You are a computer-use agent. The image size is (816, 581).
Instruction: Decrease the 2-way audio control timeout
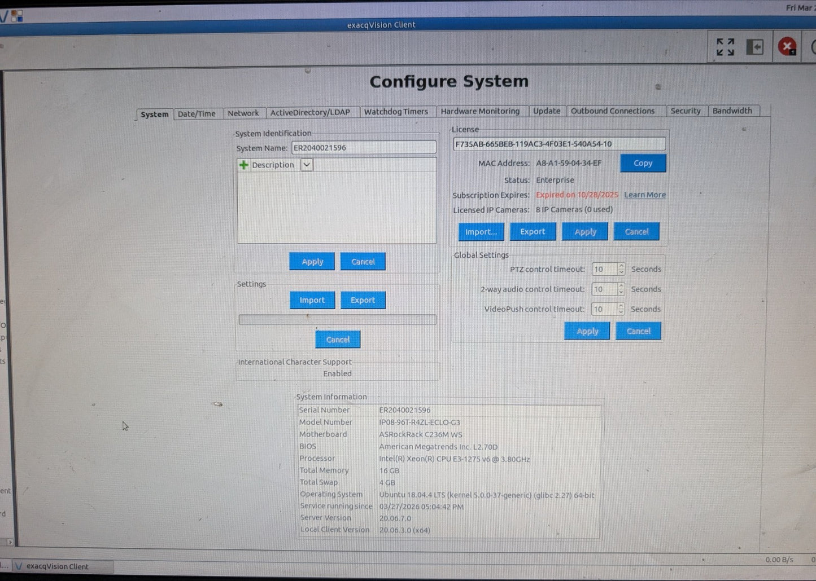click(621, 293)
